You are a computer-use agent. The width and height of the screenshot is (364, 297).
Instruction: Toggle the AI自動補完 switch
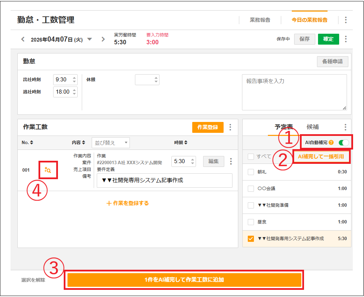[344, 142]
